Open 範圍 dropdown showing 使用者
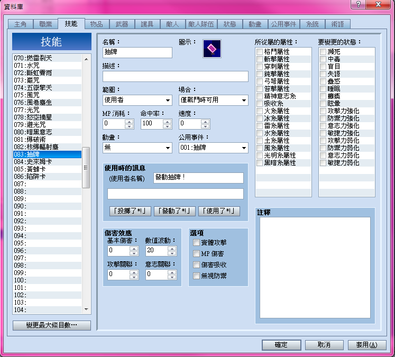The width and height of the screenshot is (395, 357). click(137, 100)
